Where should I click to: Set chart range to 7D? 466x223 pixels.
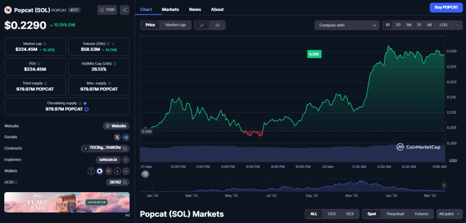398,25
